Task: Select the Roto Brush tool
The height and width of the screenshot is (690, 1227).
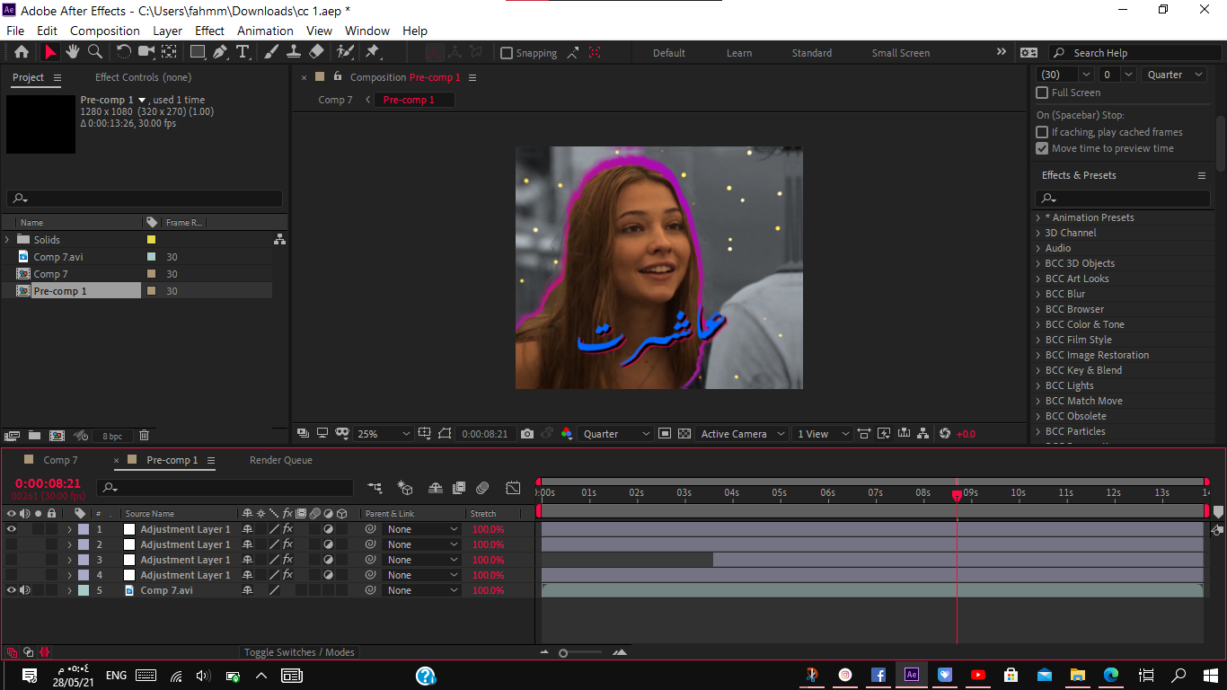Action: tap(345, 52)
